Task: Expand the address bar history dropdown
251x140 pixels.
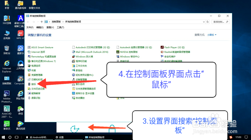Action: pyautogui.click(x=204, y=22)
